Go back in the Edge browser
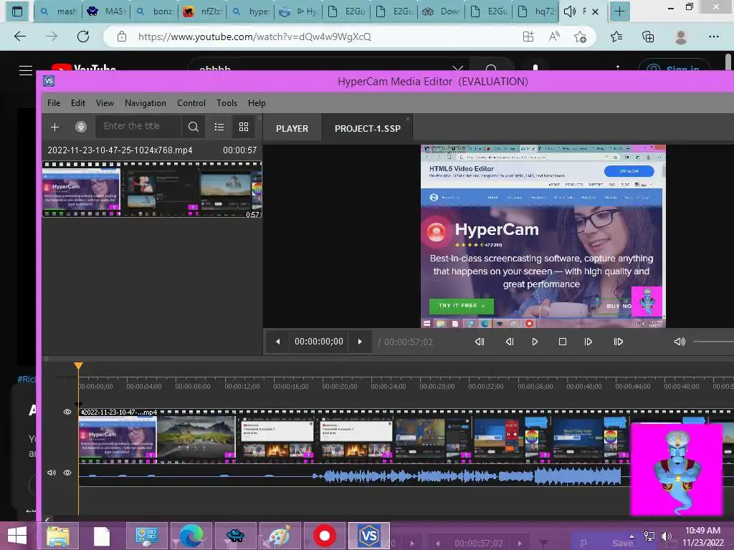Image resolution: width=734 pixels, height=550 pixels. pyautogui.click(x=19, y=37)
